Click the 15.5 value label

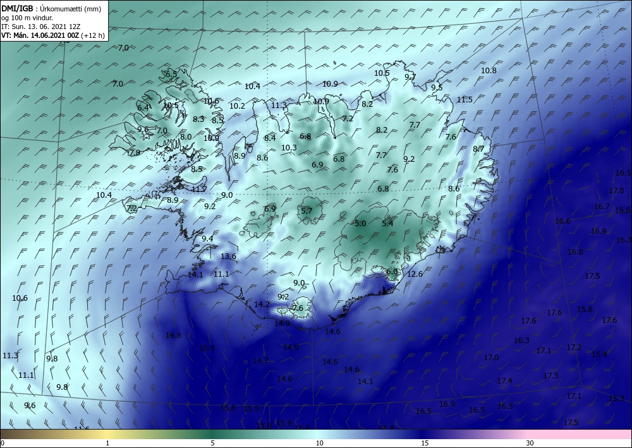pyautogui.click(x=251, y=409)
